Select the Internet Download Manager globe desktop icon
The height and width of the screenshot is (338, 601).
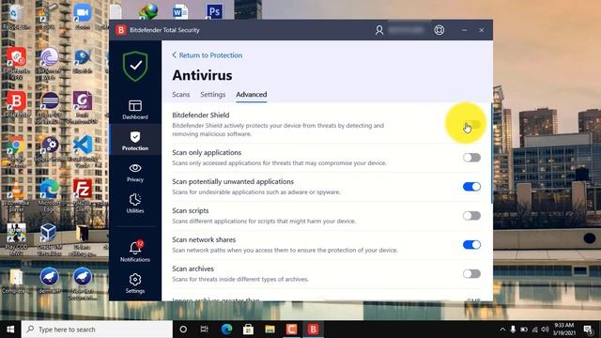[148, 11]
